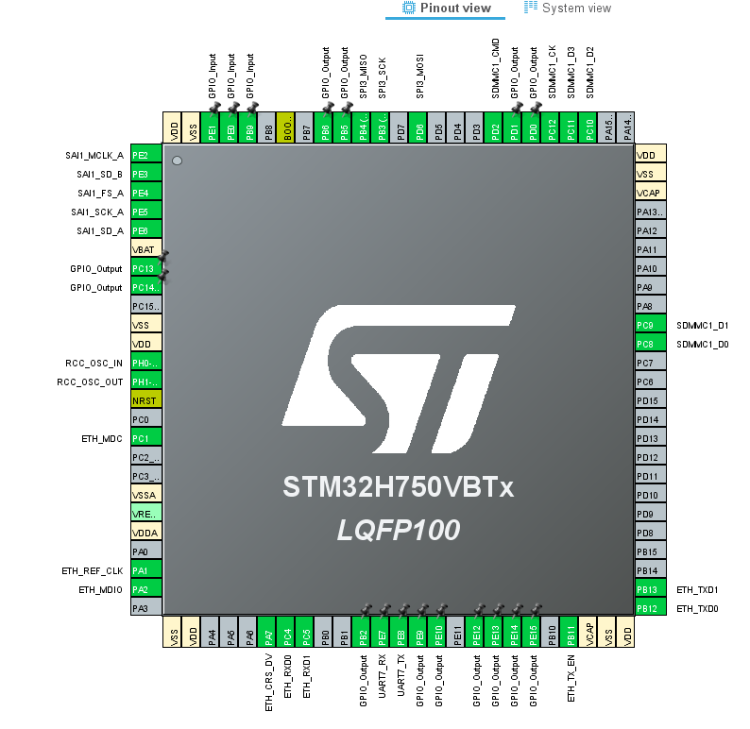Select the PE4 pin

146,193
